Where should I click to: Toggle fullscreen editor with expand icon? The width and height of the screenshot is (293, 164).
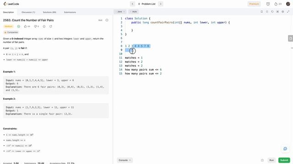click(x=288, y=12)
